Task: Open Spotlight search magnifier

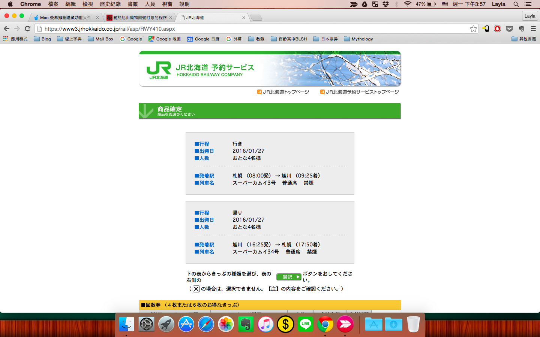Action: 516,4
